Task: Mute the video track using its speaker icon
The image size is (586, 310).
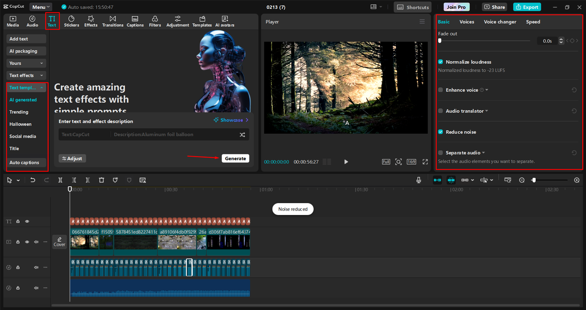Action: pos(36,242)
